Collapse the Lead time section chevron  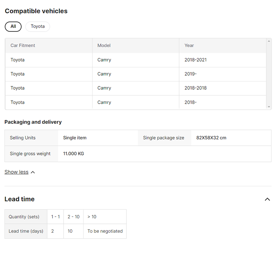(x=267, y=199)
